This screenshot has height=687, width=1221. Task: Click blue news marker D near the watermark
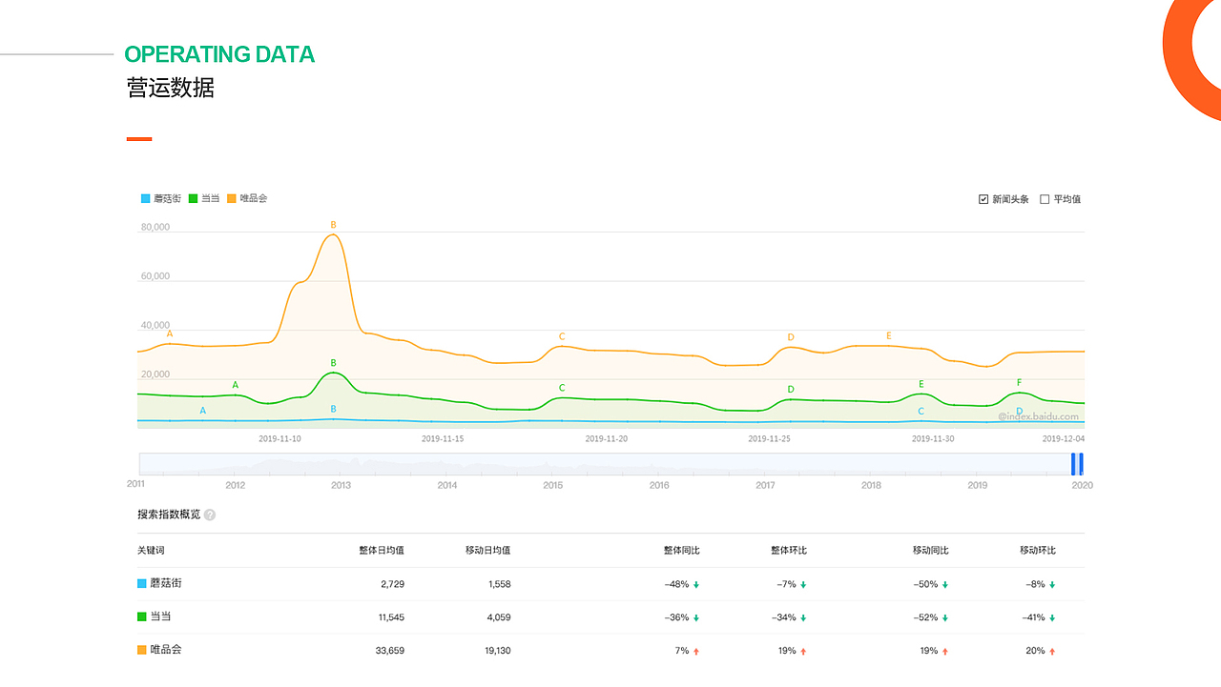tap(1019, 412)
